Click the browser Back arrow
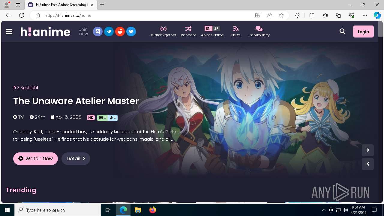The width and height of the screenshot is (384, 216). (8, 15)
